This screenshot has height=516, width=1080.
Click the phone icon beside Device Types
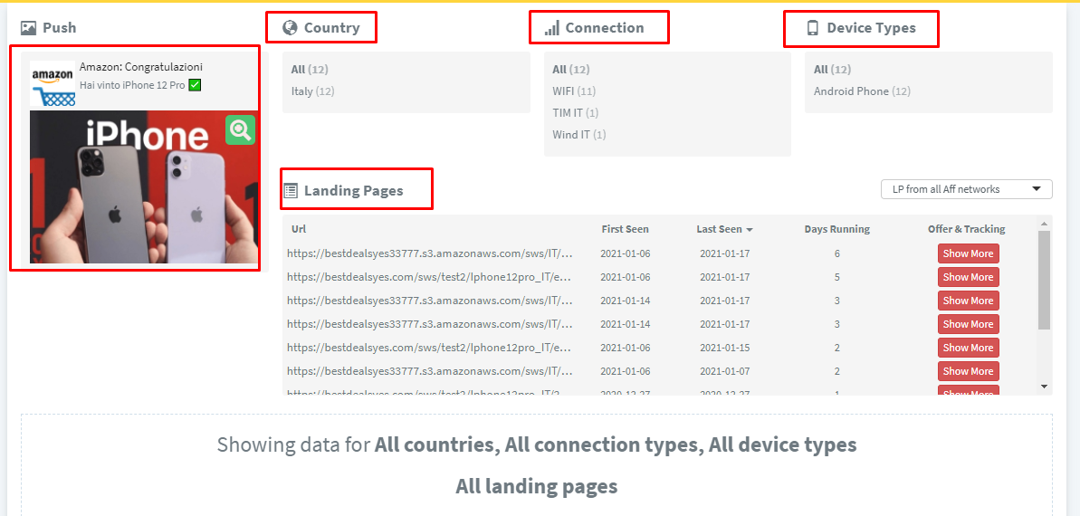coord(813,27)
